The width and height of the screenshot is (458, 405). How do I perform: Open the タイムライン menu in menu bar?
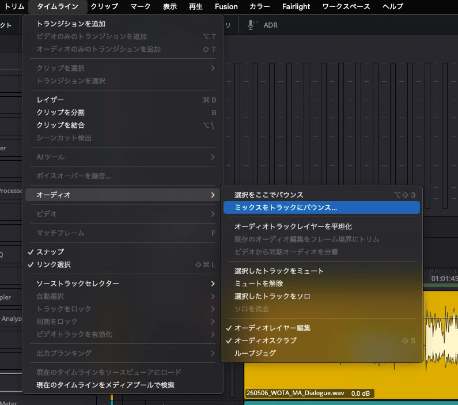(58, 6)
